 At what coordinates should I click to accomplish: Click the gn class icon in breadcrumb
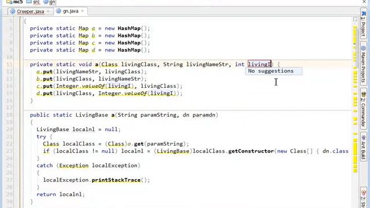click(46, 2)
